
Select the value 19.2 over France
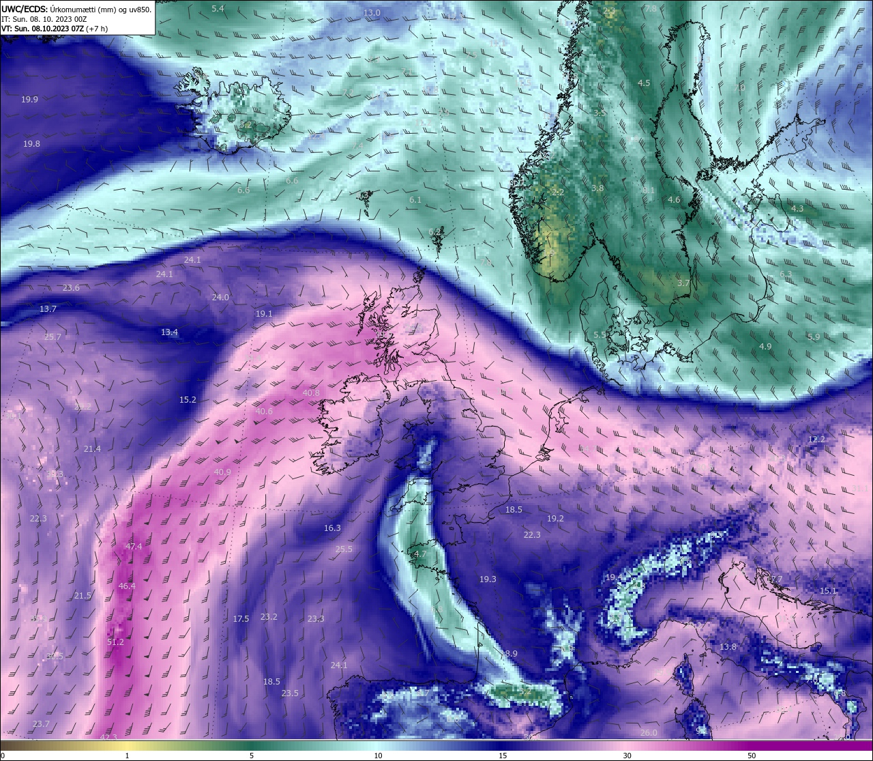pos(555,518)
